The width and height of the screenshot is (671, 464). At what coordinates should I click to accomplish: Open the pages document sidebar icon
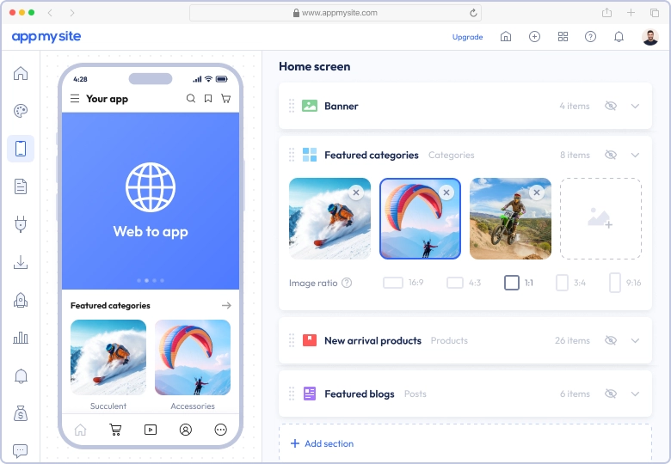tap(21, 186)
